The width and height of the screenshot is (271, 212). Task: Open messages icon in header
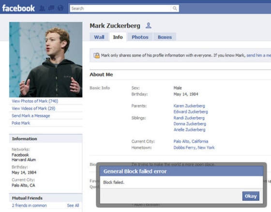click(x=51, y=8)
